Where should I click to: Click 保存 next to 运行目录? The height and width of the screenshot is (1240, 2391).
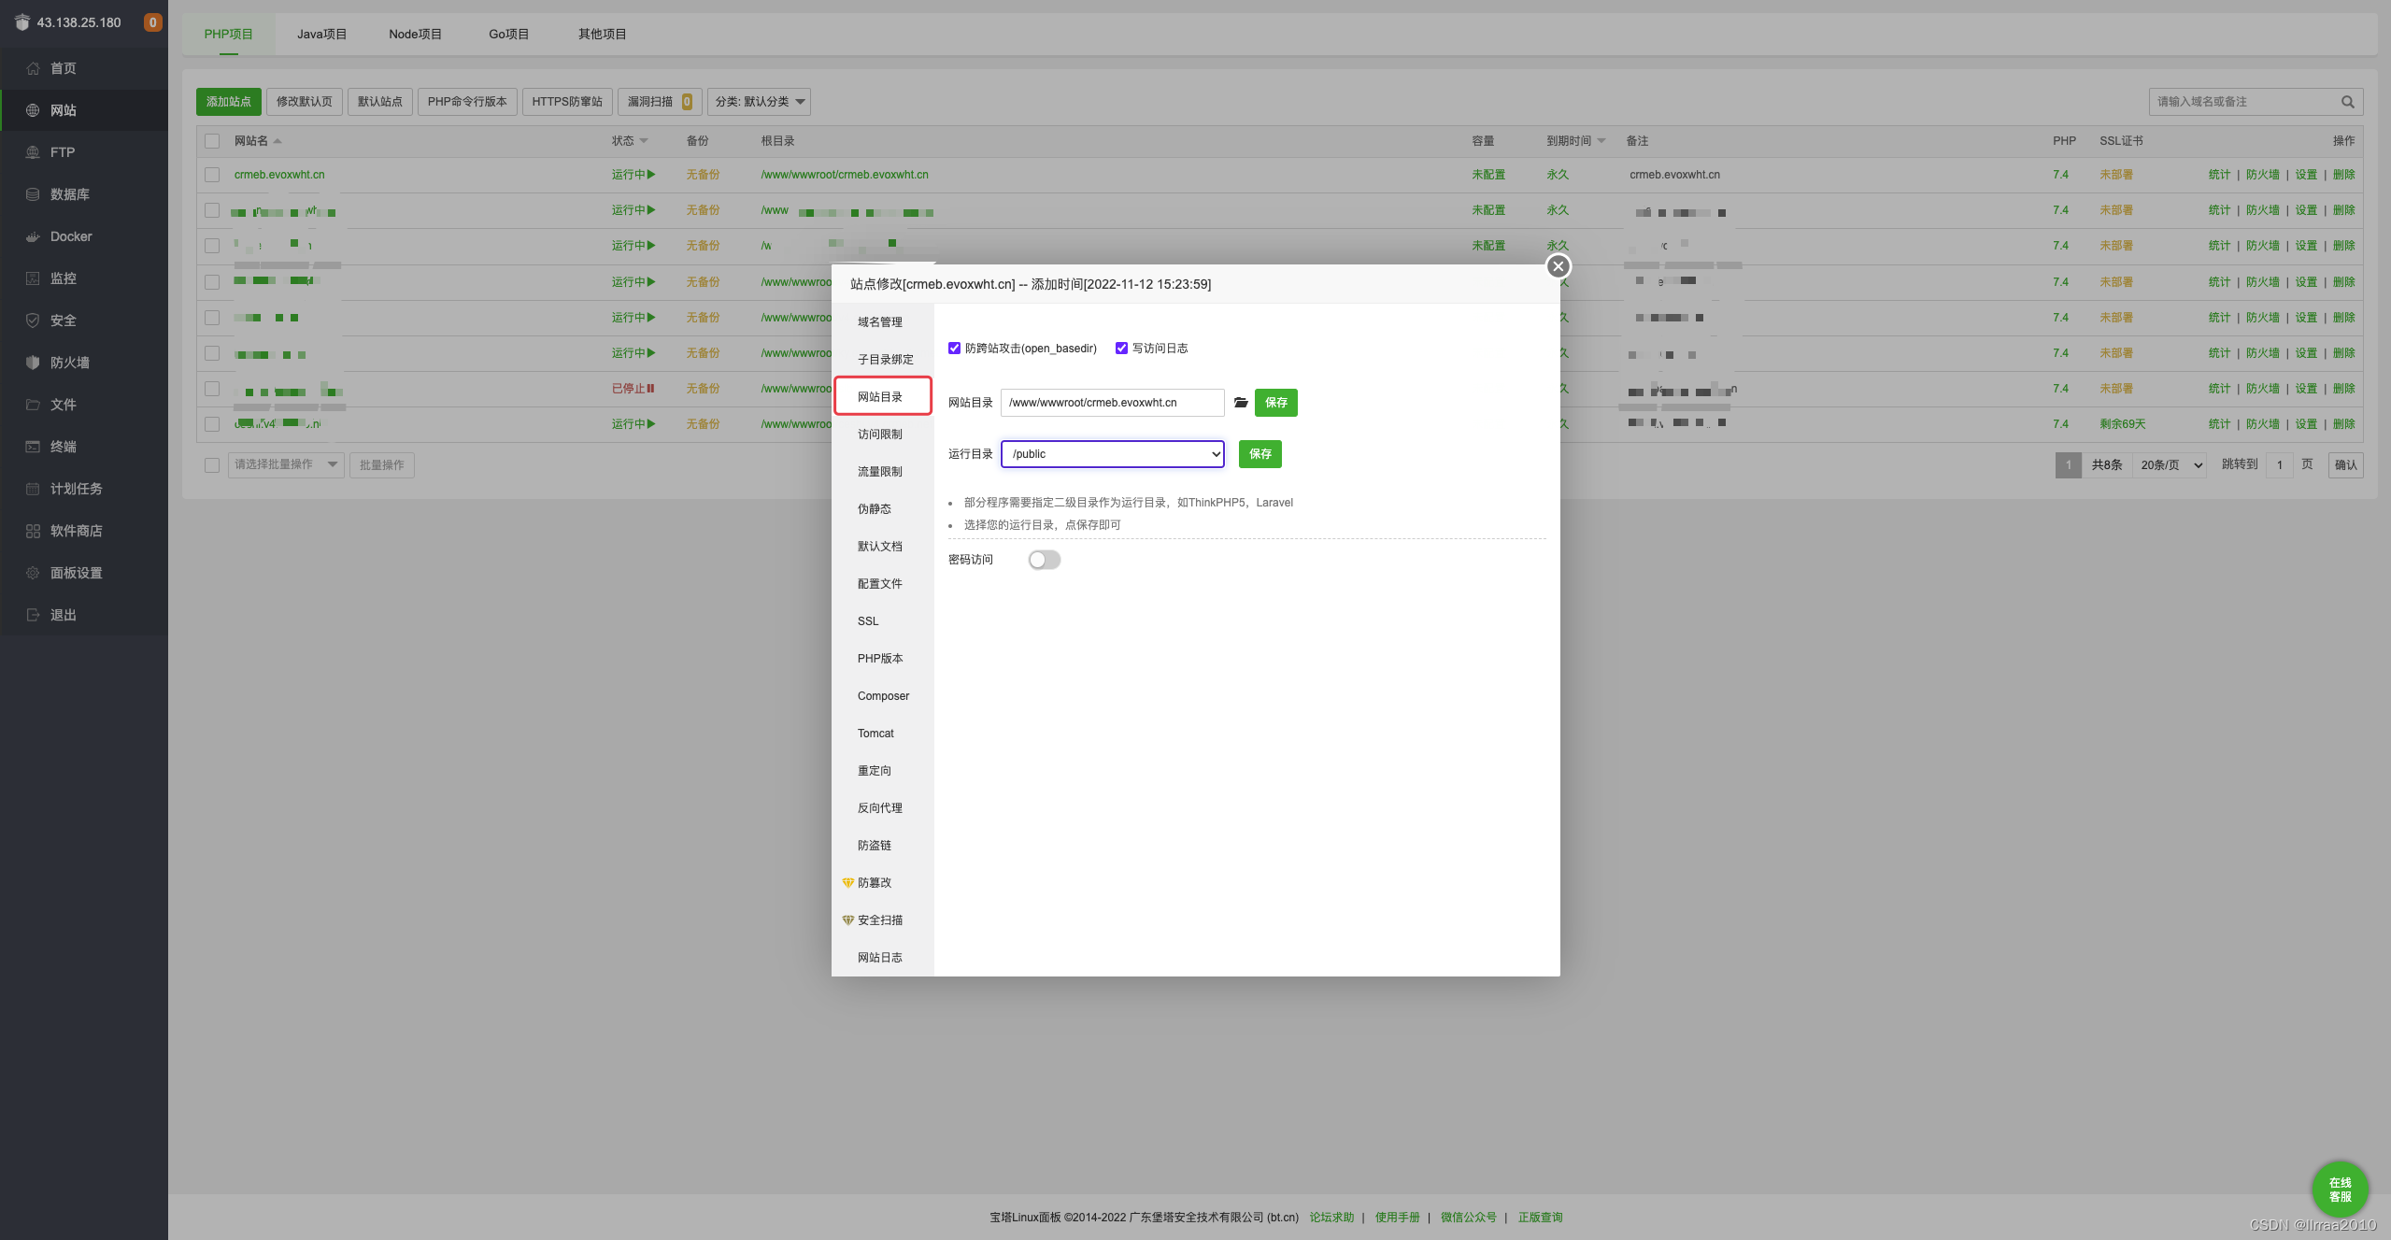pos(1260,454)
